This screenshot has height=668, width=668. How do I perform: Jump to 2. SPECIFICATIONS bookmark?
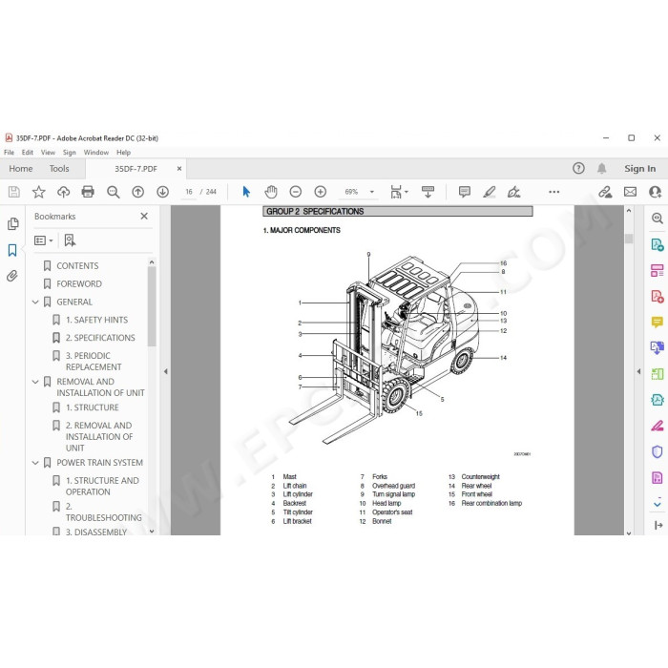tap(100, 338)
